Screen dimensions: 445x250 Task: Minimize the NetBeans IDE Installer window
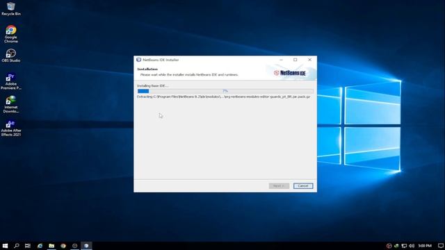281,60
